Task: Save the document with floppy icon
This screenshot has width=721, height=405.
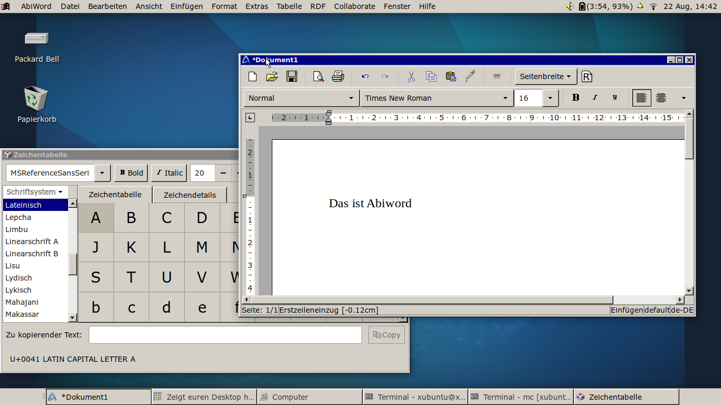Action: [291, 76]
